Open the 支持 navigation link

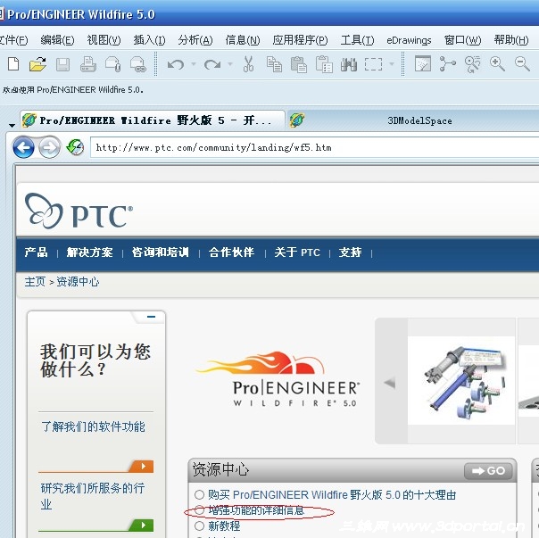(x=350, y=252)
